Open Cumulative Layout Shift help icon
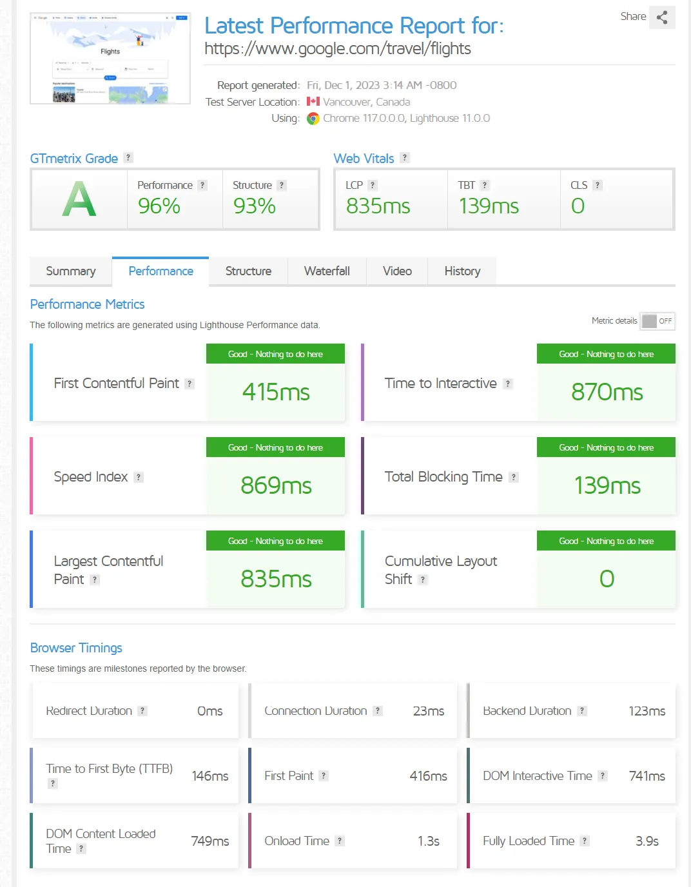Image resolution: width=691 pixels, height=887 pixels. click(423, 580)
